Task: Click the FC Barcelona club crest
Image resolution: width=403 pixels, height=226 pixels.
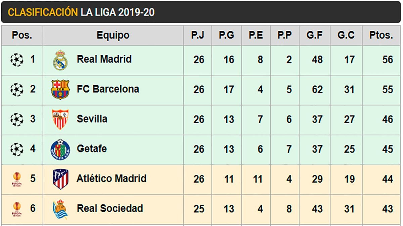Action: 60,89
